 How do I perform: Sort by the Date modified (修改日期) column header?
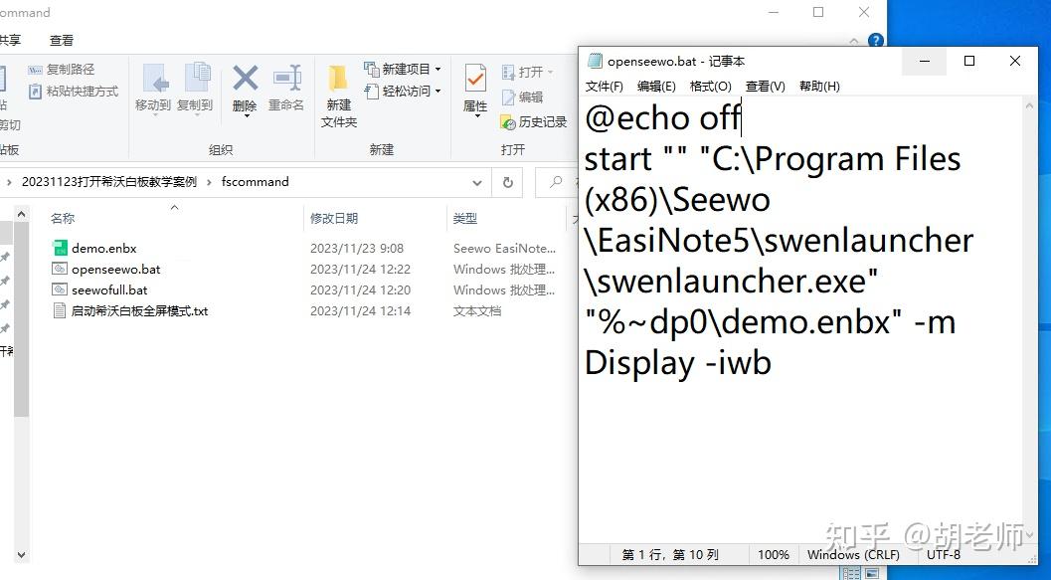334,219
